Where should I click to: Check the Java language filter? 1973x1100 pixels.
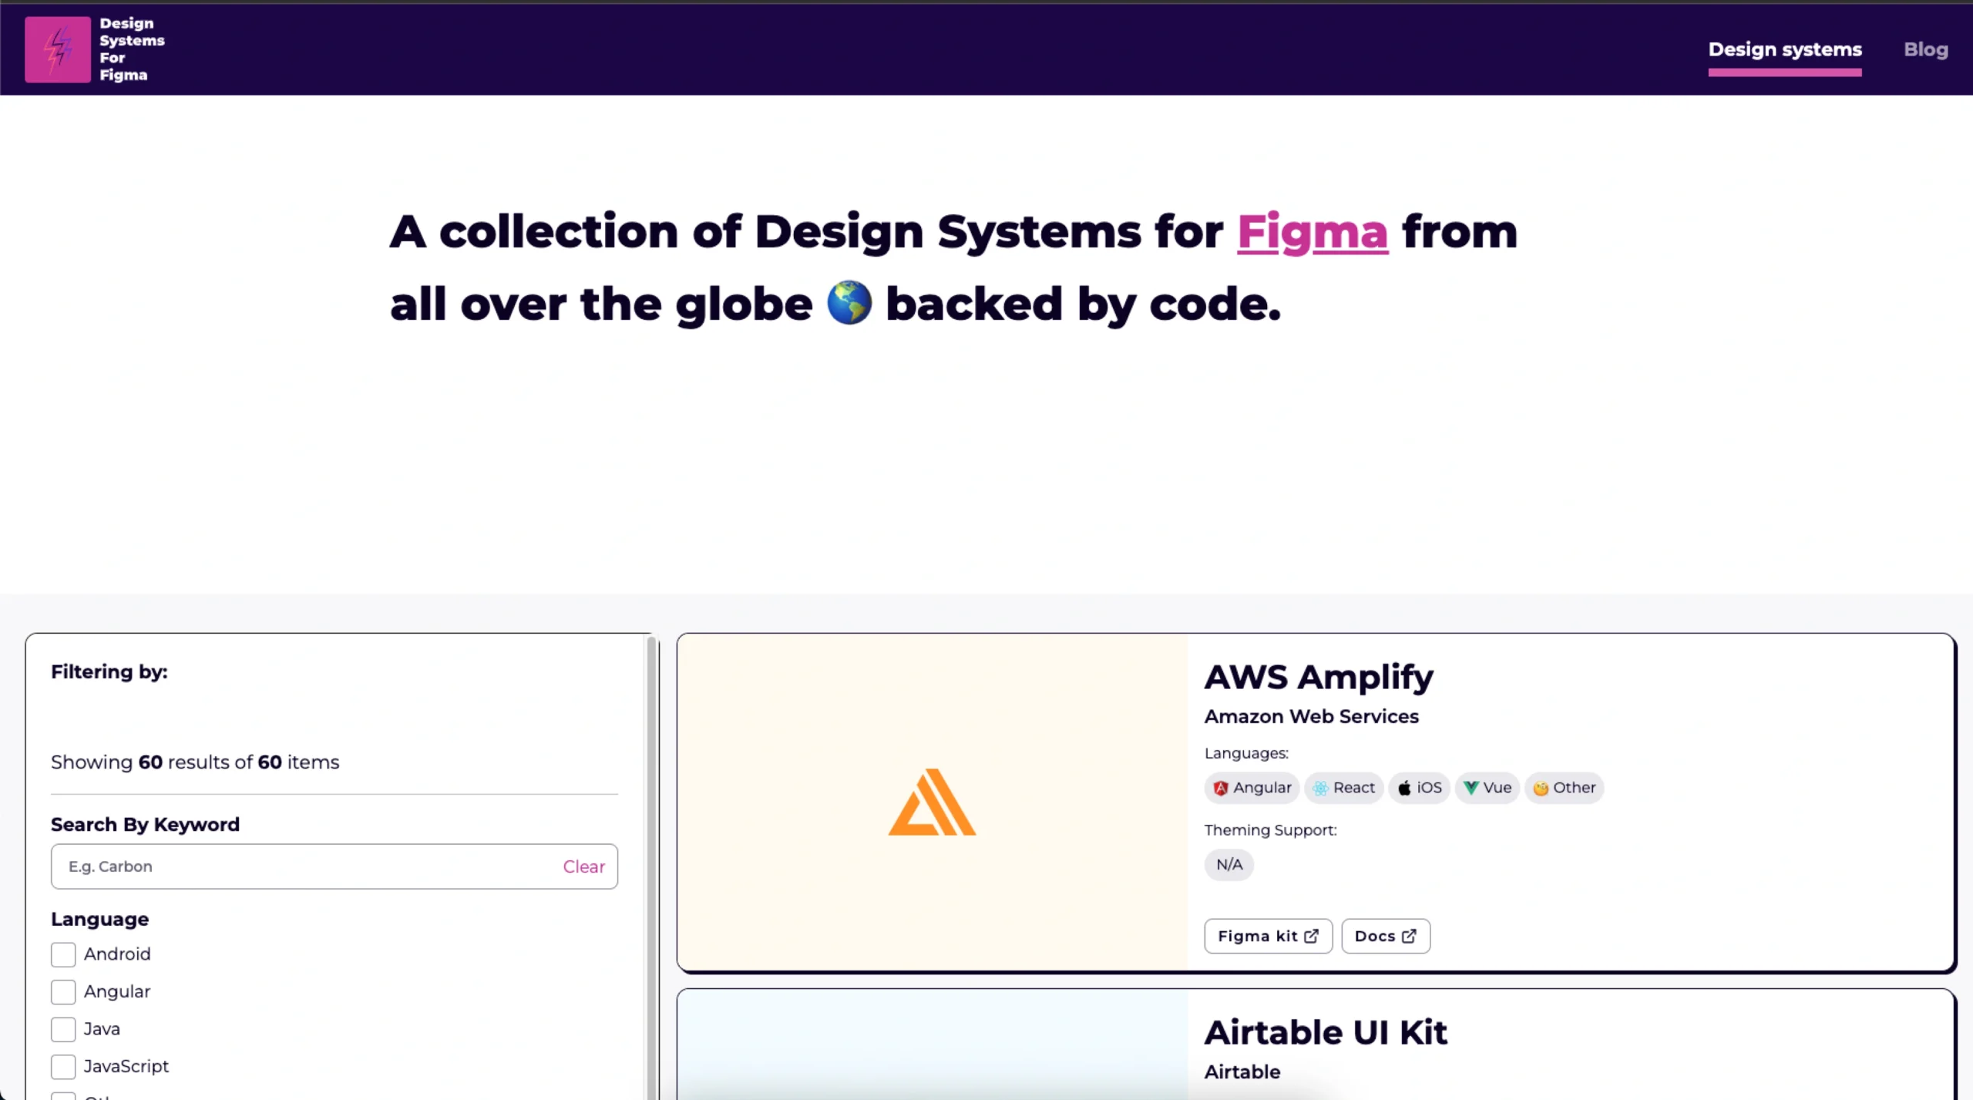coord(63,1029)
